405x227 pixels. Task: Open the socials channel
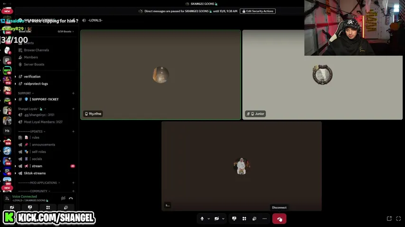pyautogui.click(x=37, y=159)
